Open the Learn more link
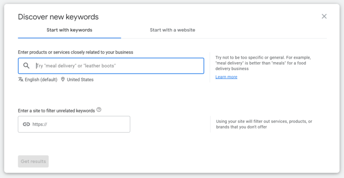344x178 pixels. (x=226, y=77)
